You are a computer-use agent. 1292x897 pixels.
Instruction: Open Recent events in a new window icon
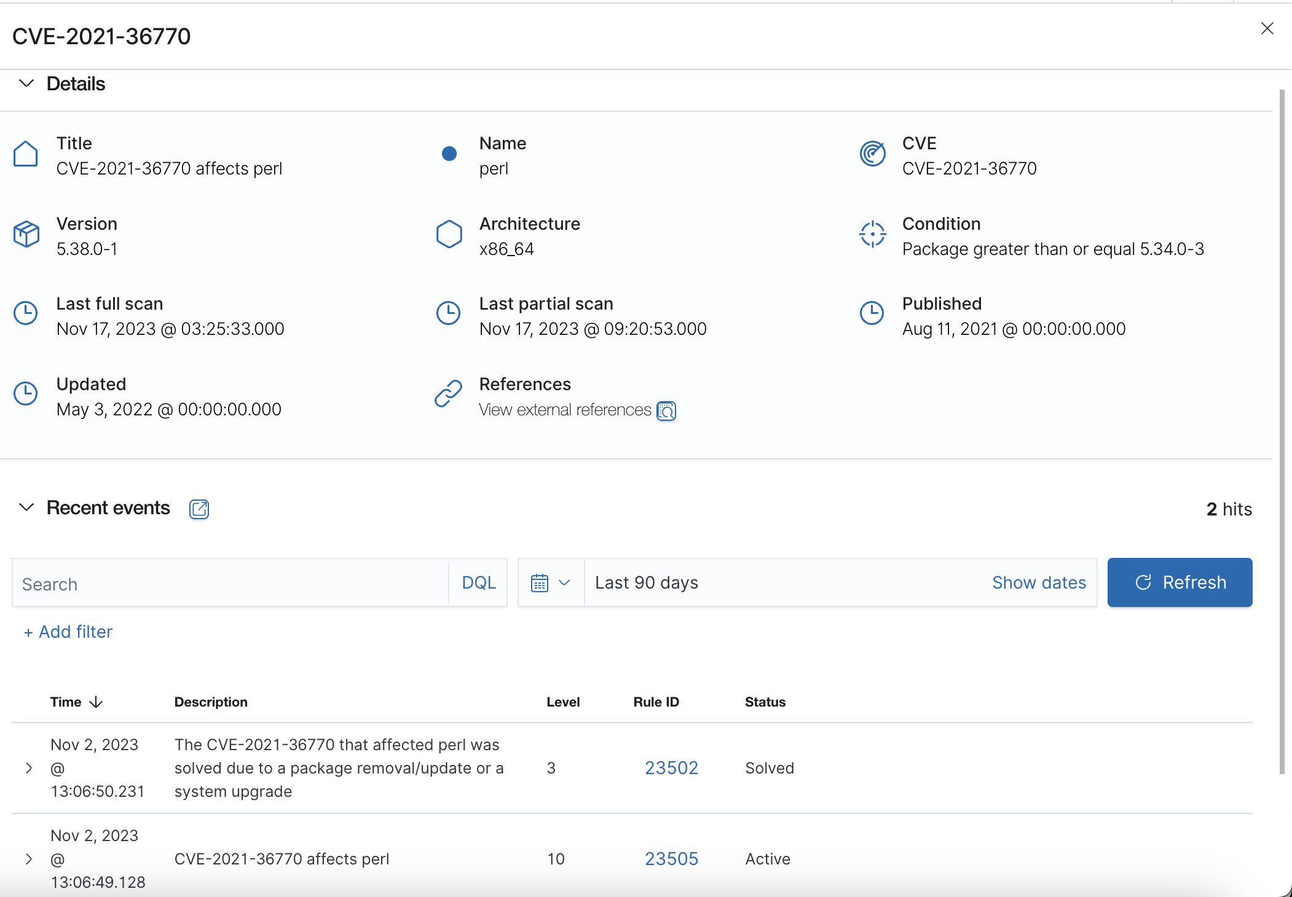click(199, 509)
